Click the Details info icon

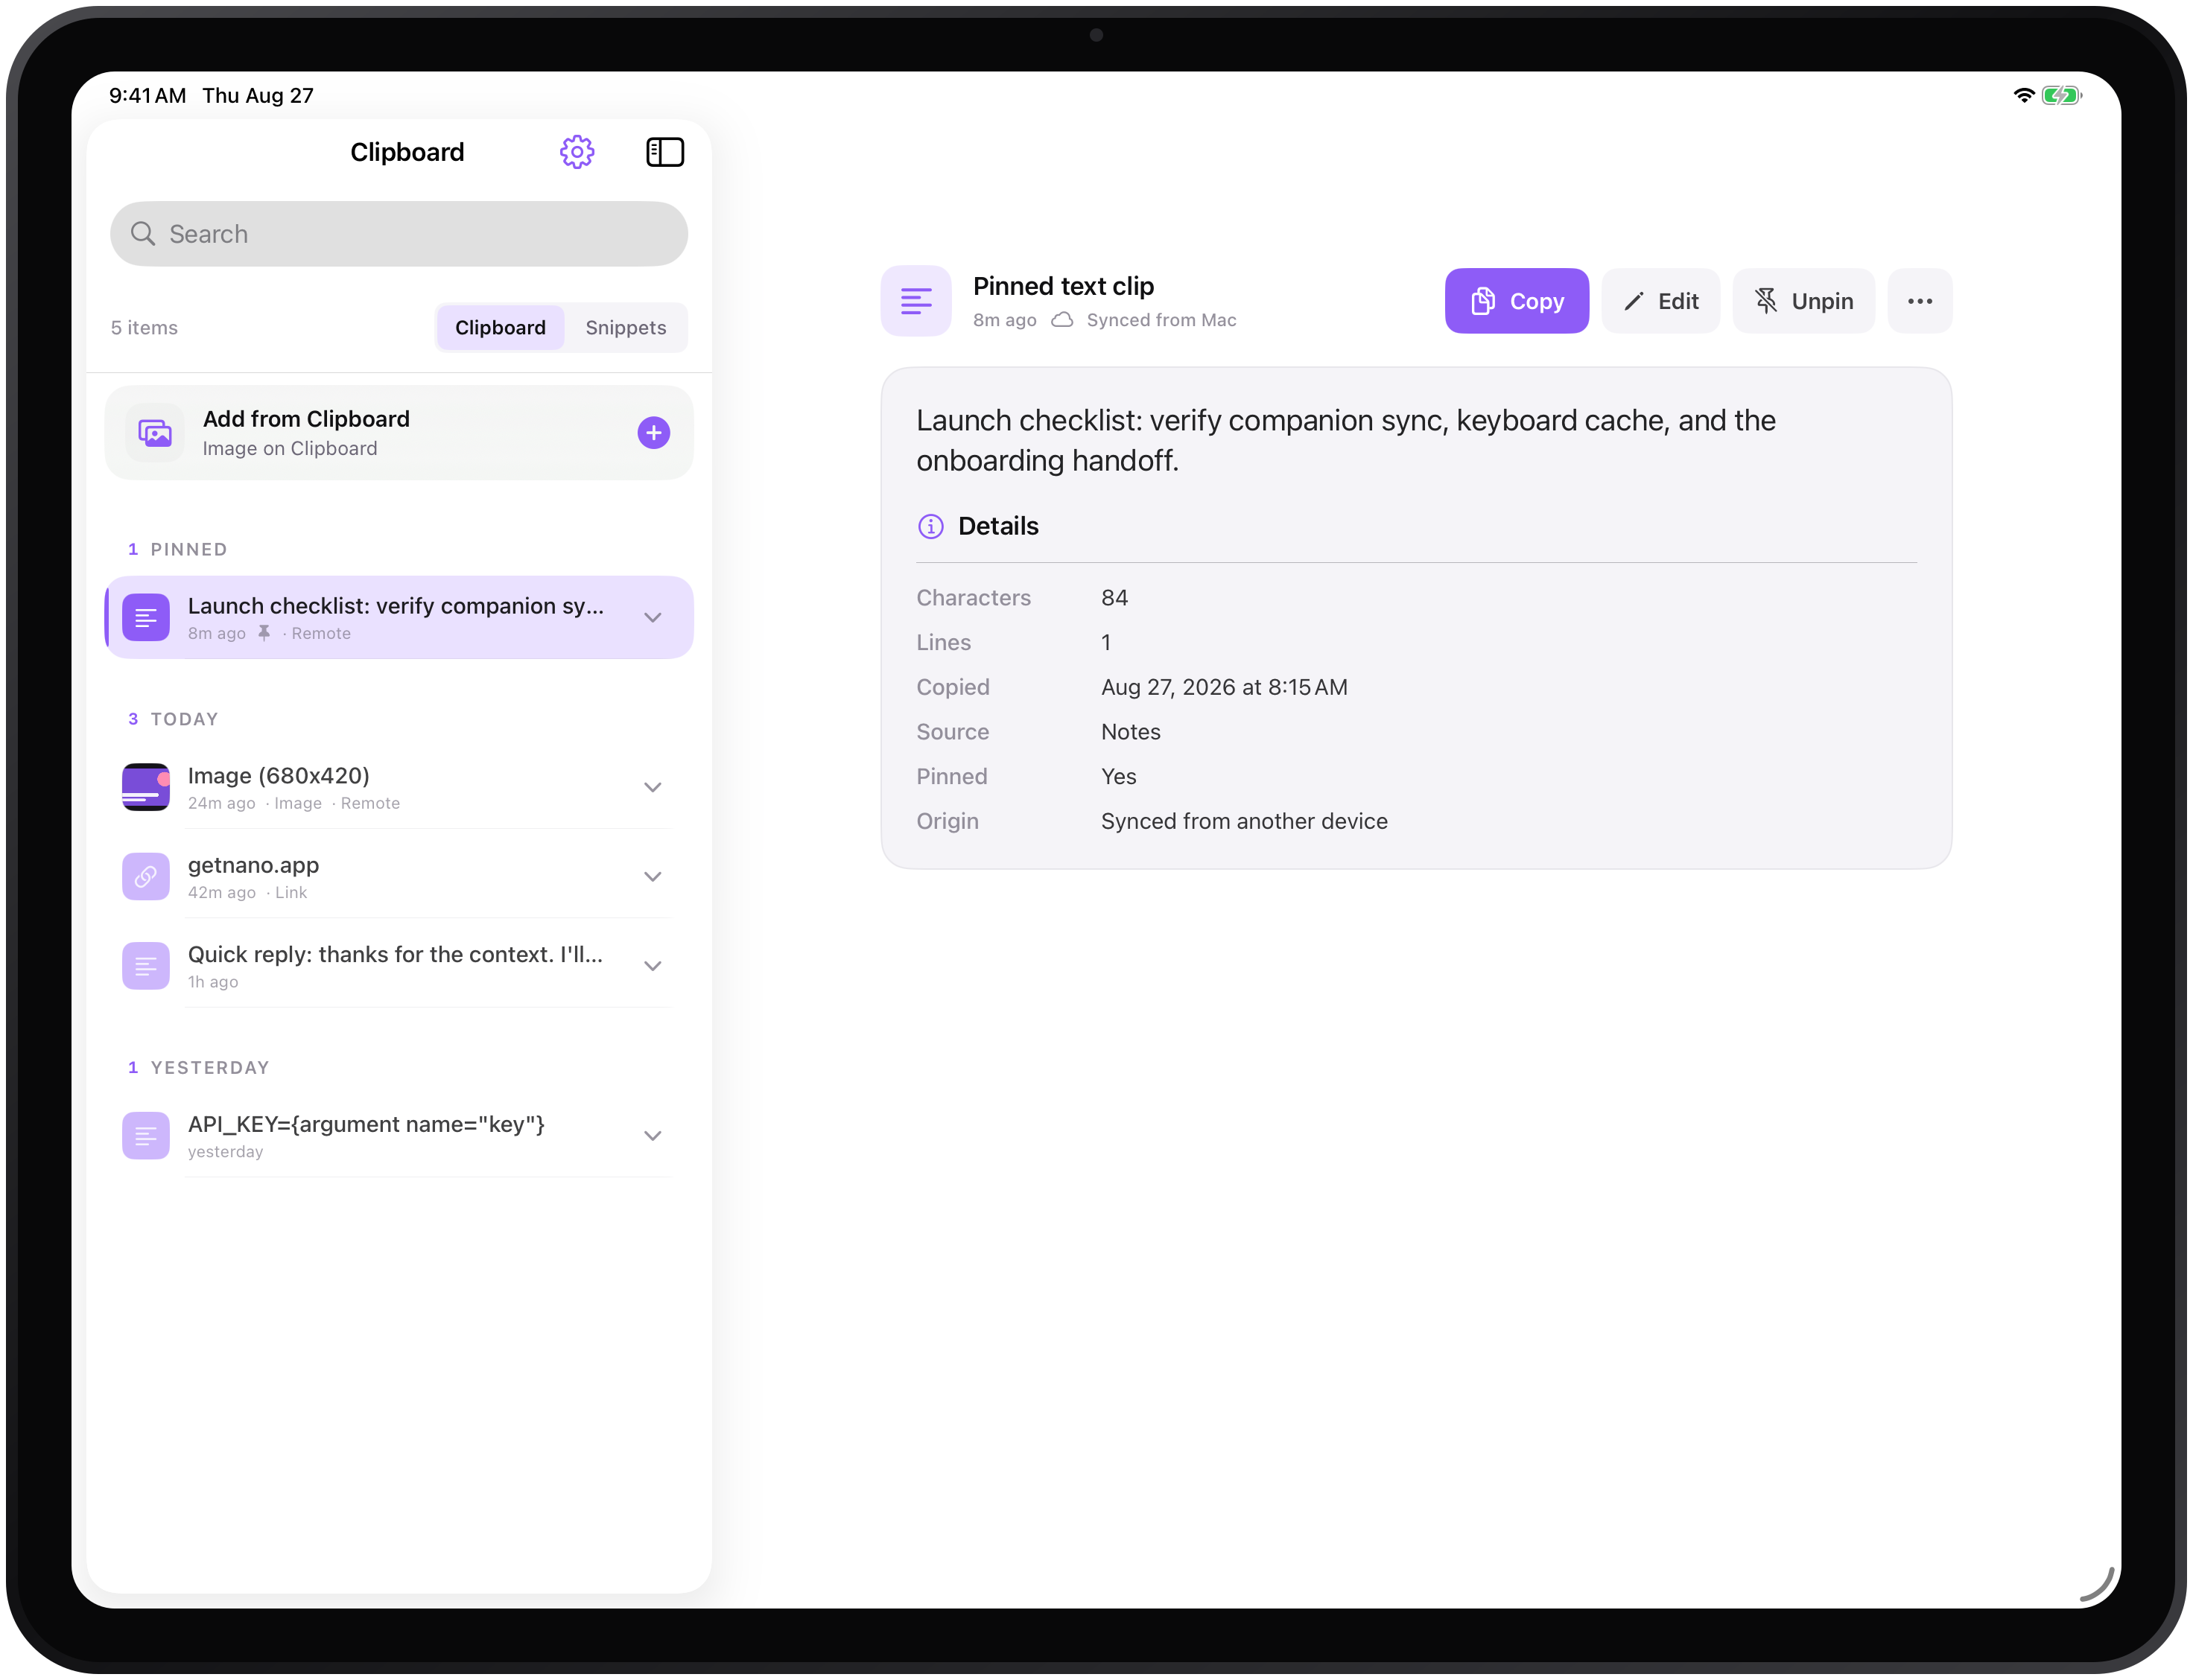(930, 526)
